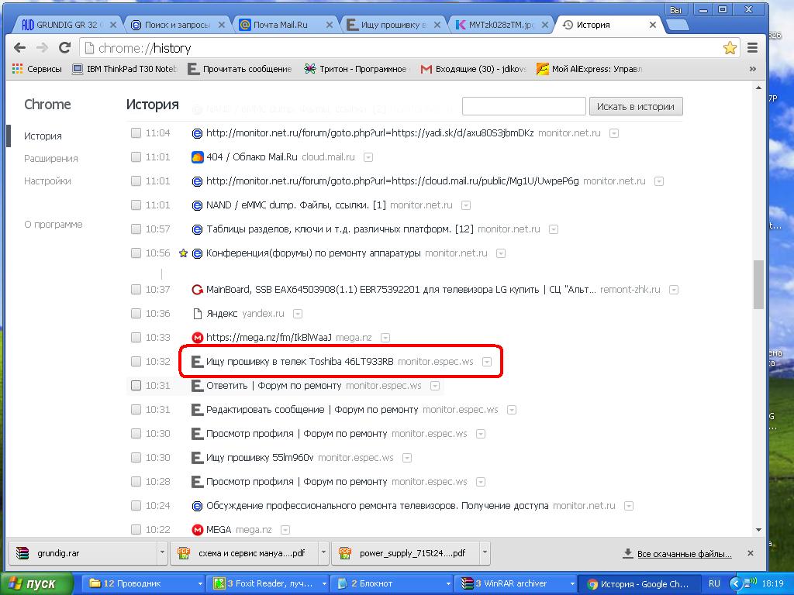Expand dropdown for Toshiba 46LT933RB entry
The height and width of the screenshot is (595, 794).
pyautogui.click(x=487, y=362)
